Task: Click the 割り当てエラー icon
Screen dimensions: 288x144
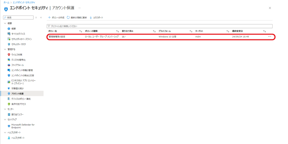Action: [x=9, y=114]
